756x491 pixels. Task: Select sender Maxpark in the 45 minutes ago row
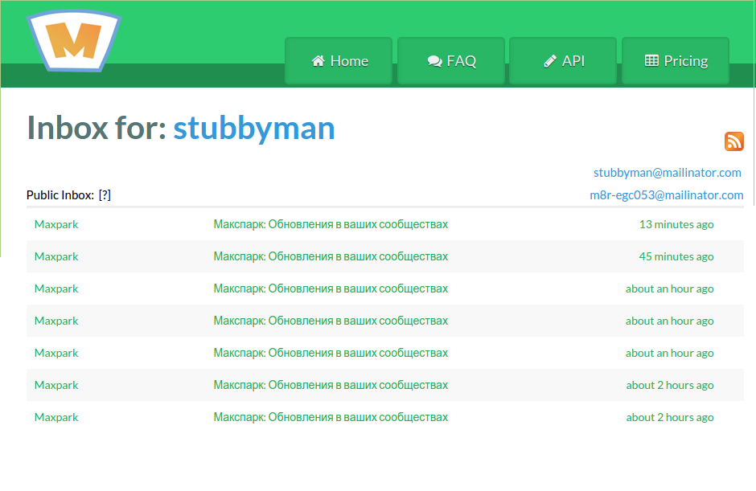click(x=56, y=256)
